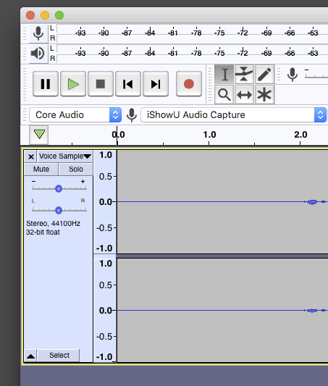Click the lower channel vertical amplitude scale
Screen dimensions: 328x386
[x=105, y=310]
